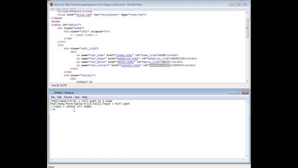Screen dimensions: 298x168
Task: Click the PAGE LINKS comment in source
Action: [84, 35]
